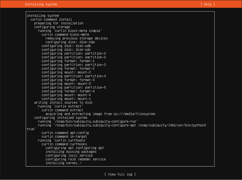Click 'writing install sources to disk' entry
The height and width of the screenshot is (180, 242).
[63, 103]
